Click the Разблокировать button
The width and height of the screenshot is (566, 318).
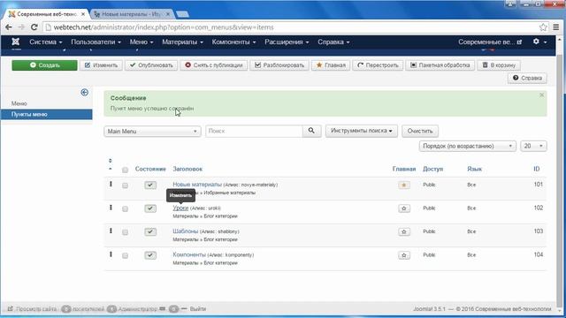279,65
